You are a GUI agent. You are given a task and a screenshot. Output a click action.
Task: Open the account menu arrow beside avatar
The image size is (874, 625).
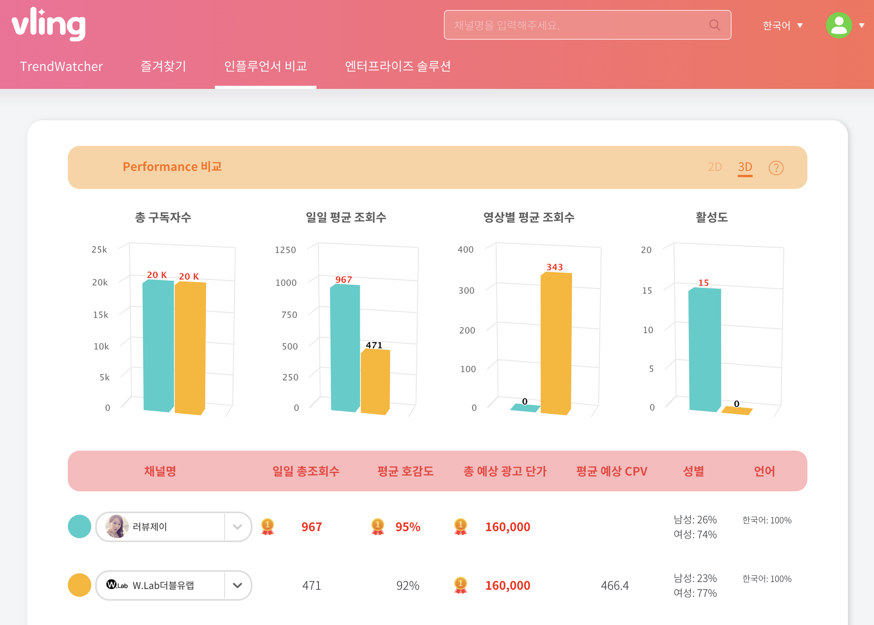861,25
